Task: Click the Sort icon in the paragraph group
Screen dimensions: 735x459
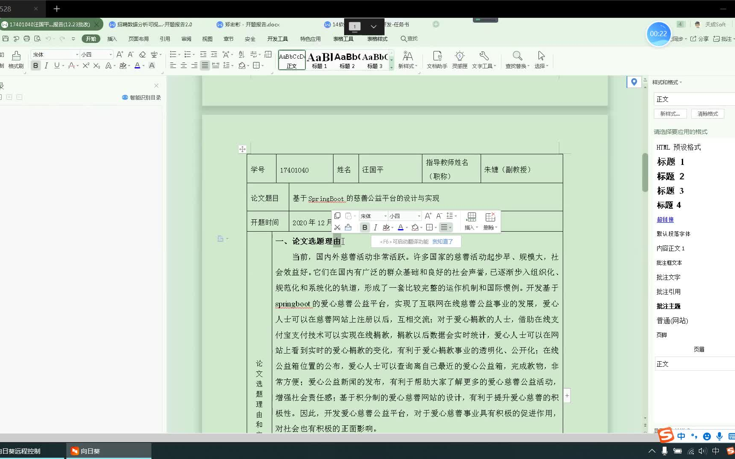Action: [x=242, y=54]
